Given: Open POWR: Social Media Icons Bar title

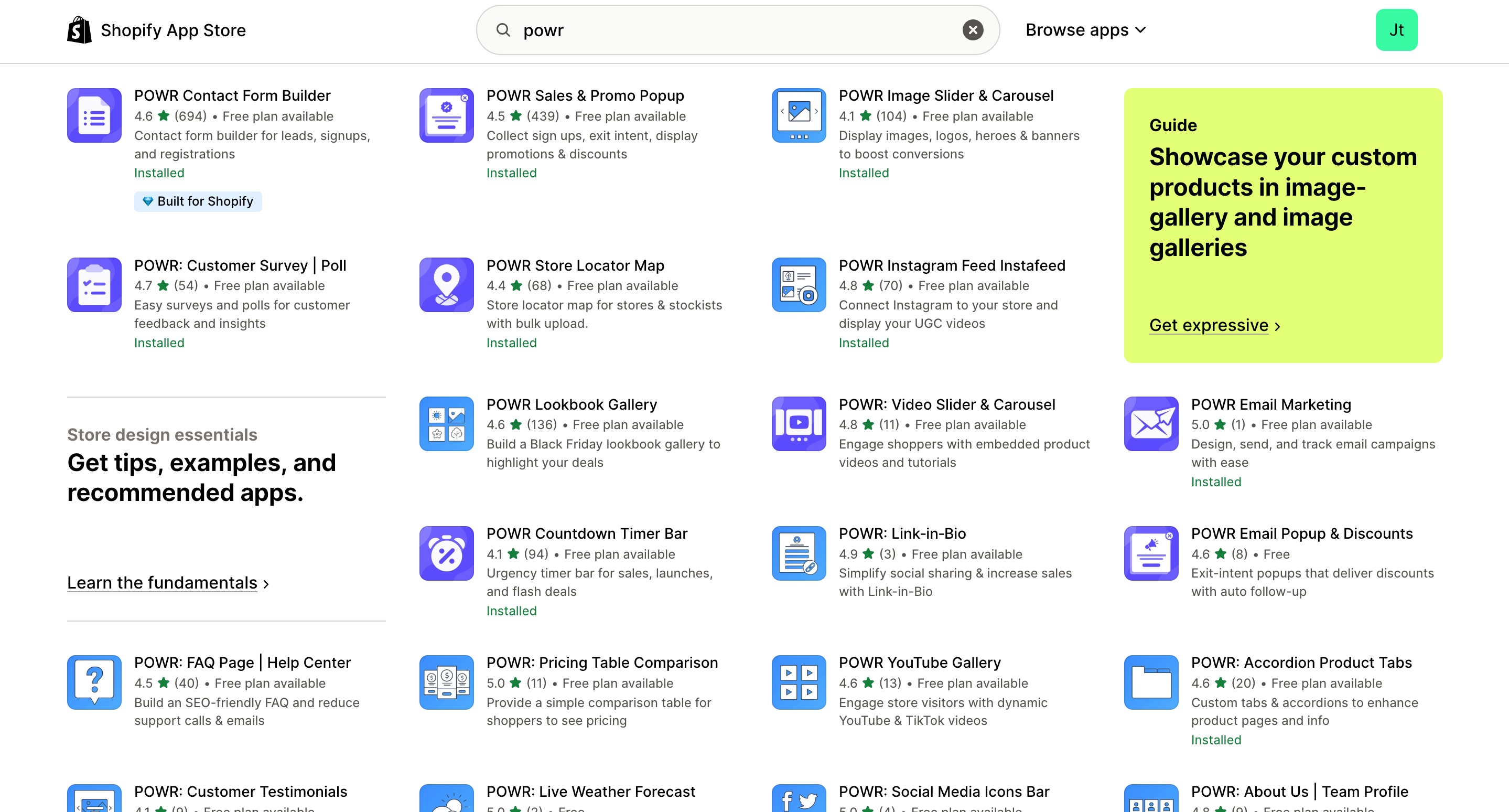Looking at the screenshot, I should coord(944,792).
